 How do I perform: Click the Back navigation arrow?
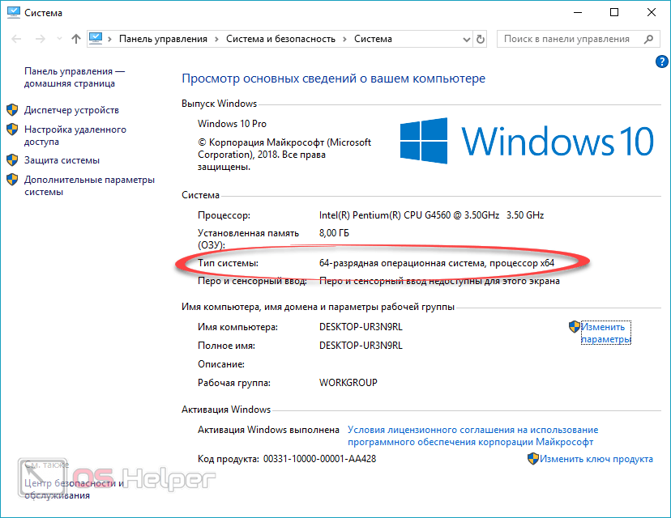coord(16,39)
